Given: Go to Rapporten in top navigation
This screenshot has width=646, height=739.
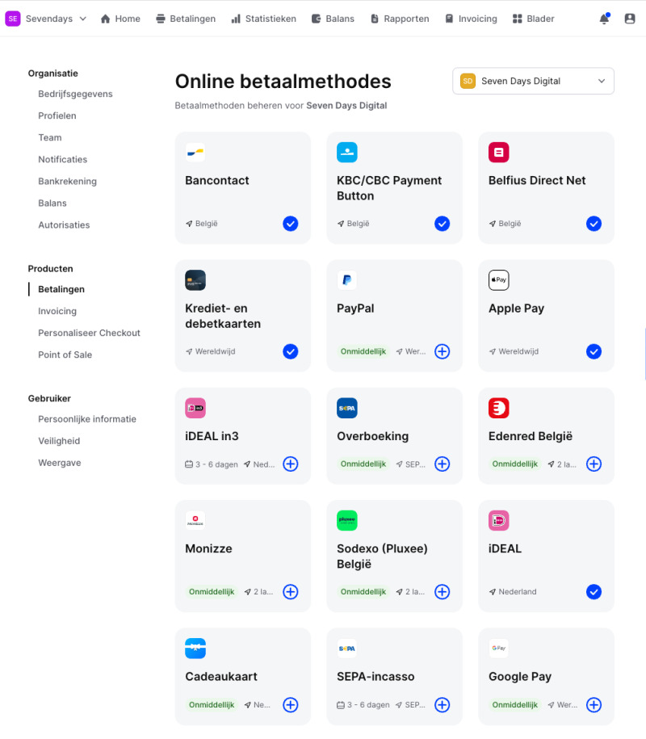Looking at the screenshot, I should [x=399, y=19].
